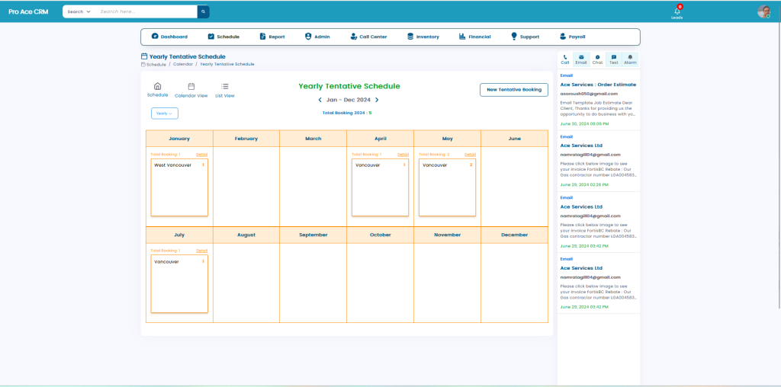Open the Report menu

[x=272, y=37]
